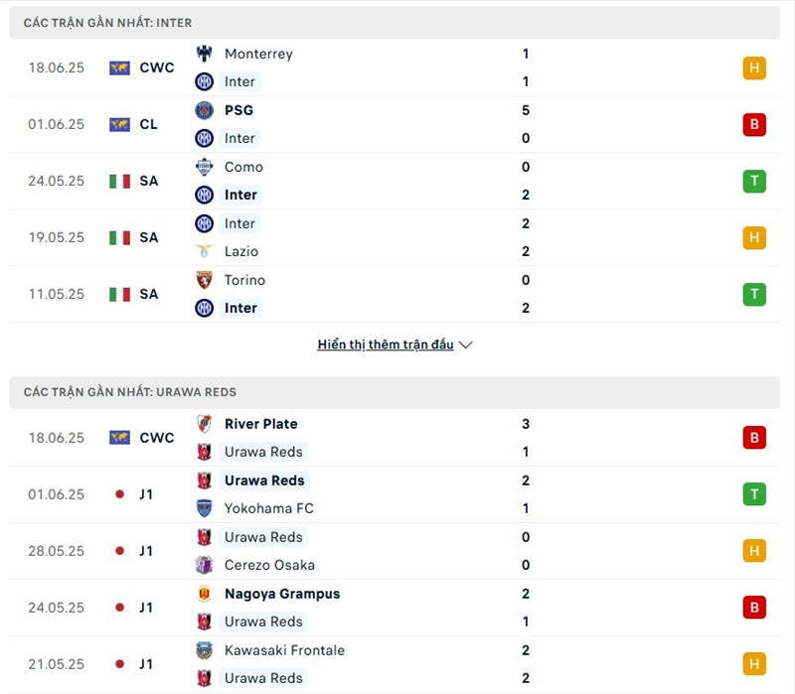Click the Kawasaki Frontale crest icon
The image size is (795, 694).
205,650
